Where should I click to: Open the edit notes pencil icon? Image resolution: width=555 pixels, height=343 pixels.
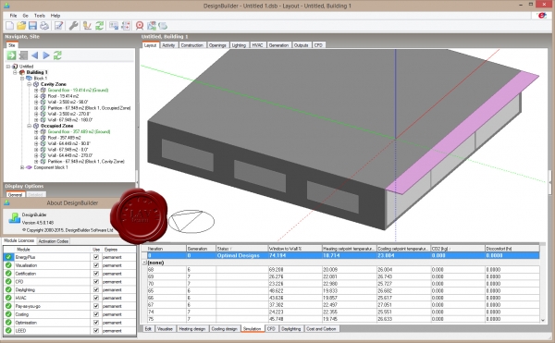(59, 26)
